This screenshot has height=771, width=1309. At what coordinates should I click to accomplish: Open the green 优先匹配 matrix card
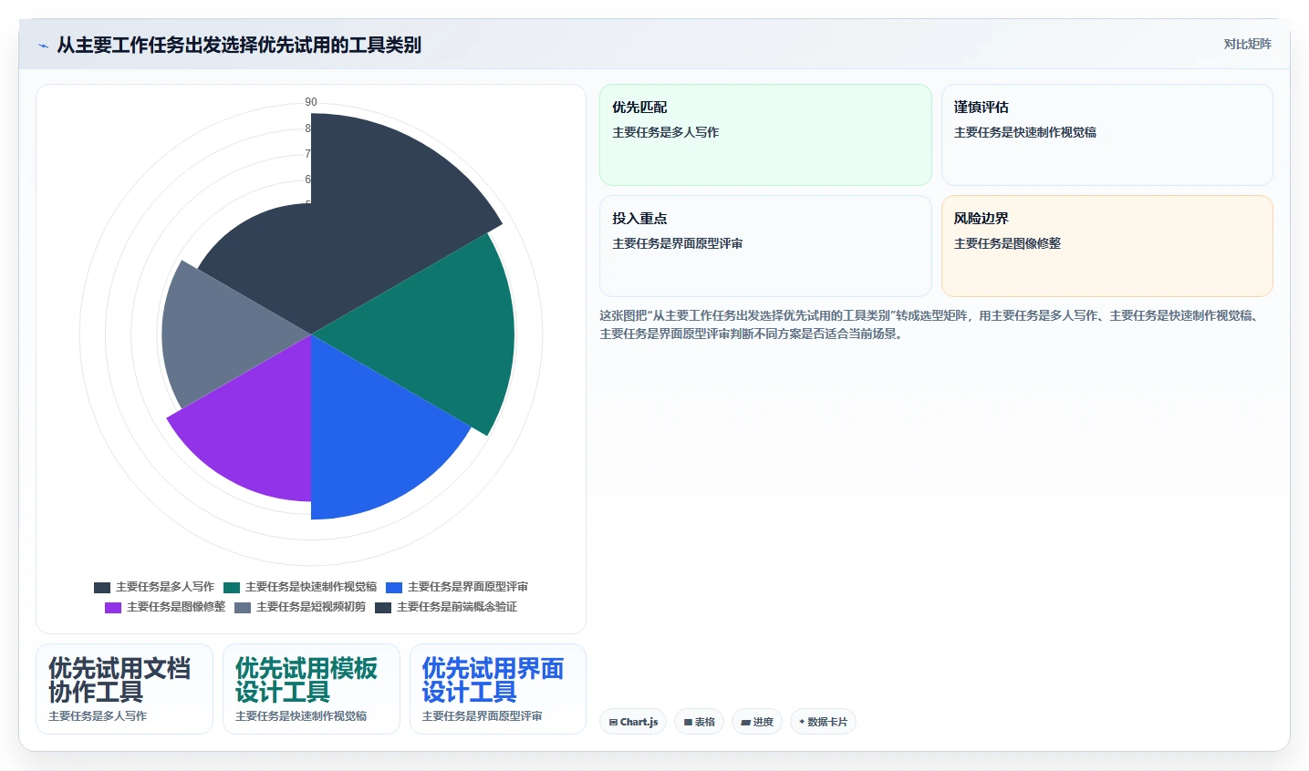[x=765, y=135]
